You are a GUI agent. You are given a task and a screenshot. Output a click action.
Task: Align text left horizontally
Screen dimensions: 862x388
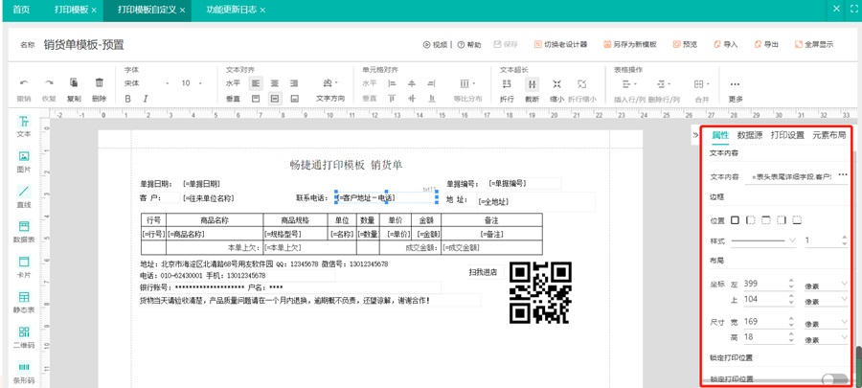click(256, 83)
